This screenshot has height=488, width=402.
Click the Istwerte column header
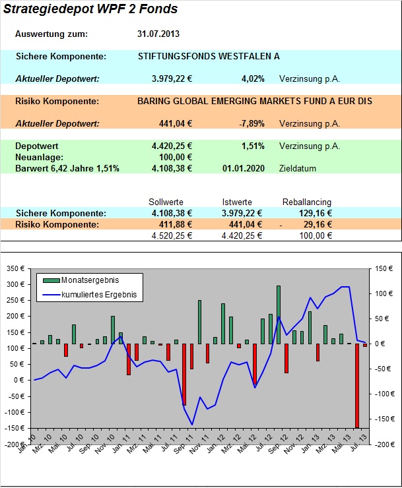click(237, 202)
